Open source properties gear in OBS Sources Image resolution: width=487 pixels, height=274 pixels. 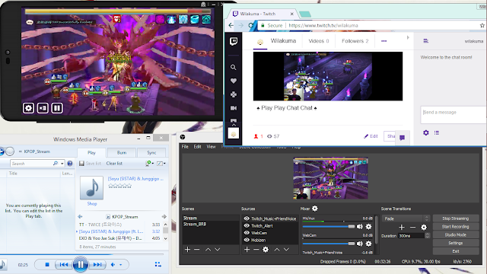pos(266,250)
